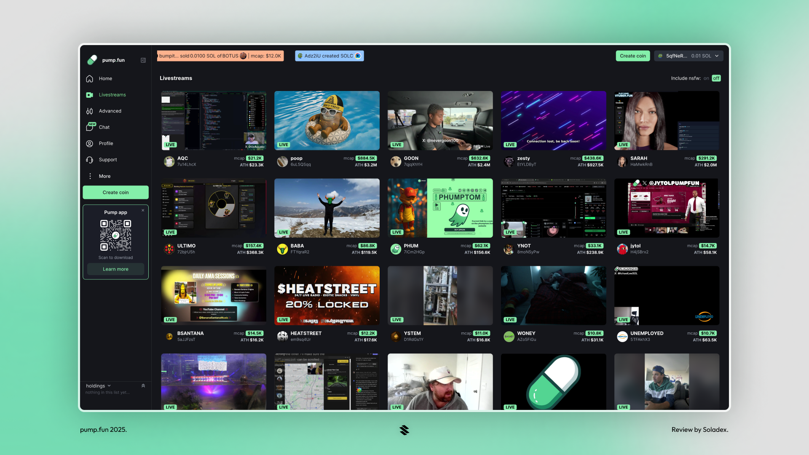Open the poop livestream thumbnail
Screen dimensions: 809x455
(x=327, y=120)
